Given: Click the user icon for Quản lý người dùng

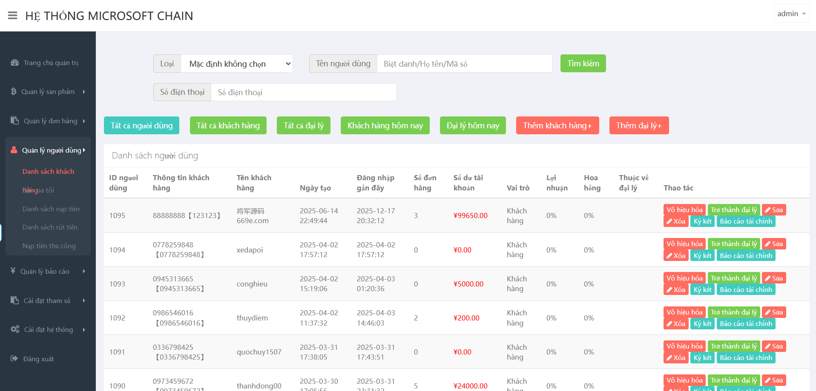Looking at the screenshot, I should point(14,150).
